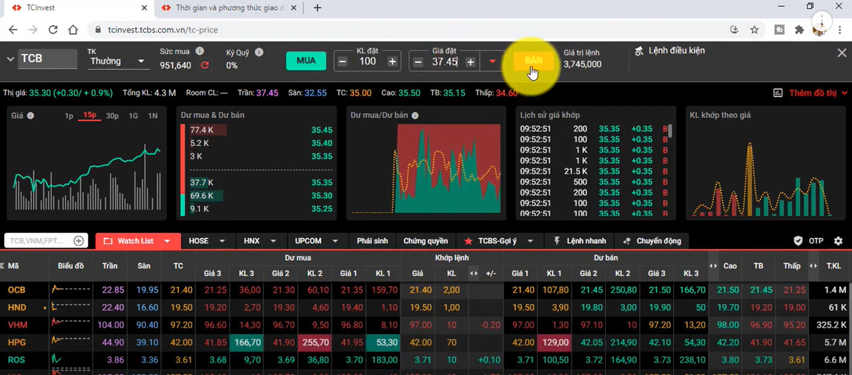Select the 15p chart interval

90,116
